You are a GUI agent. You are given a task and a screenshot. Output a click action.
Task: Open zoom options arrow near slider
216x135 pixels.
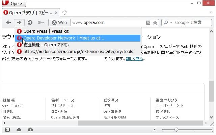pos(155,130)
